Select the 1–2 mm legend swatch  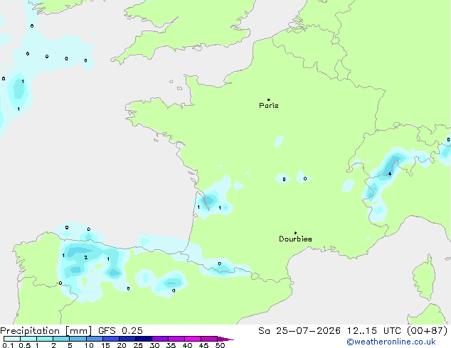tap(45, 339)
